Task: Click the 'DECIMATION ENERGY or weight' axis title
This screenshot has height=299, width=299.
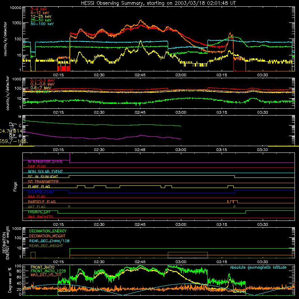Action: (6, 243)
